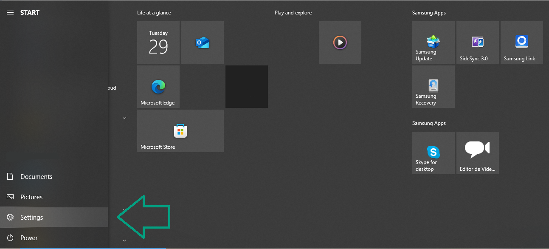
Task: Select the 'Life at a glance' group header
Action: coord(154,13)
